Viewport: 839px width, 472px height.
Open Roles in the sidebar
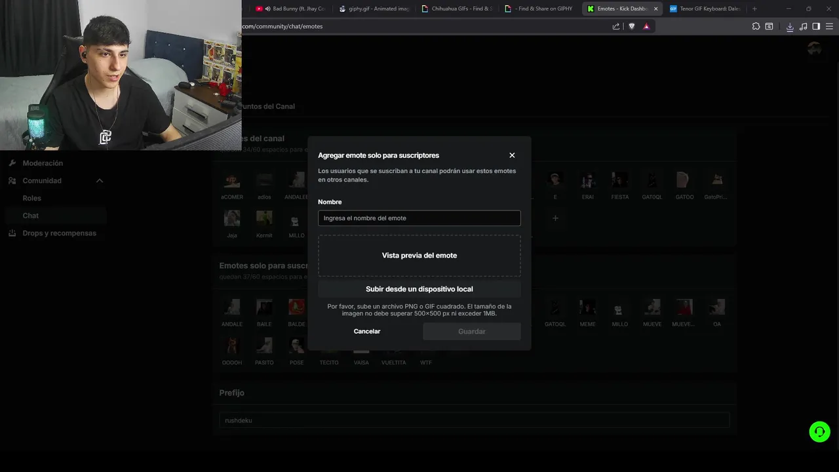click(x=31, y=198)
